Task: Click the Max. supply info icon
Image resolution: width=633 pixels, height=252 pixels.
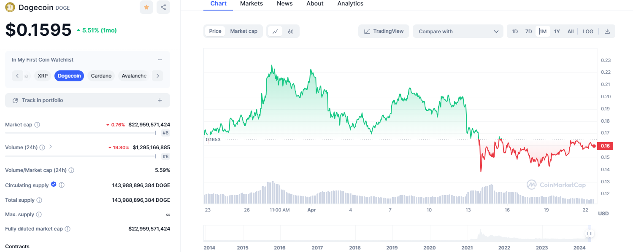Action: tap(39, 214)
